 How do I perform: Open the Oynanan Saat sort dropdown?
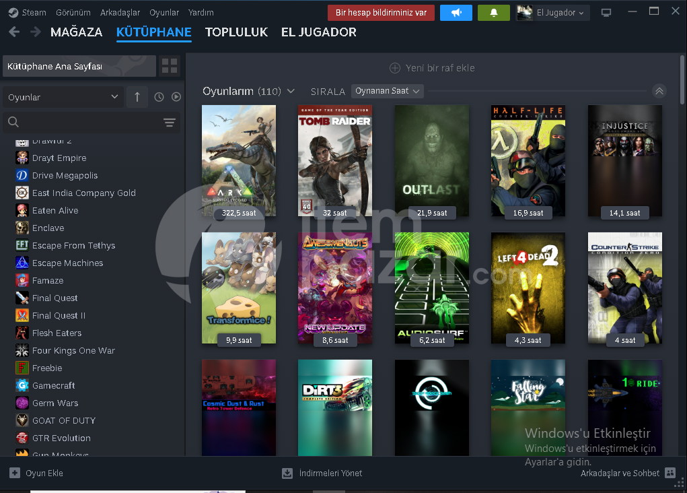pyautogui.click(x=388, y=91)
